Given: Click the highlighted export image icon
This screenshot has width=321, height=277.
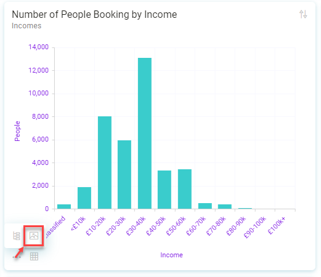Looking at the screenshot, I should point(34,236).
